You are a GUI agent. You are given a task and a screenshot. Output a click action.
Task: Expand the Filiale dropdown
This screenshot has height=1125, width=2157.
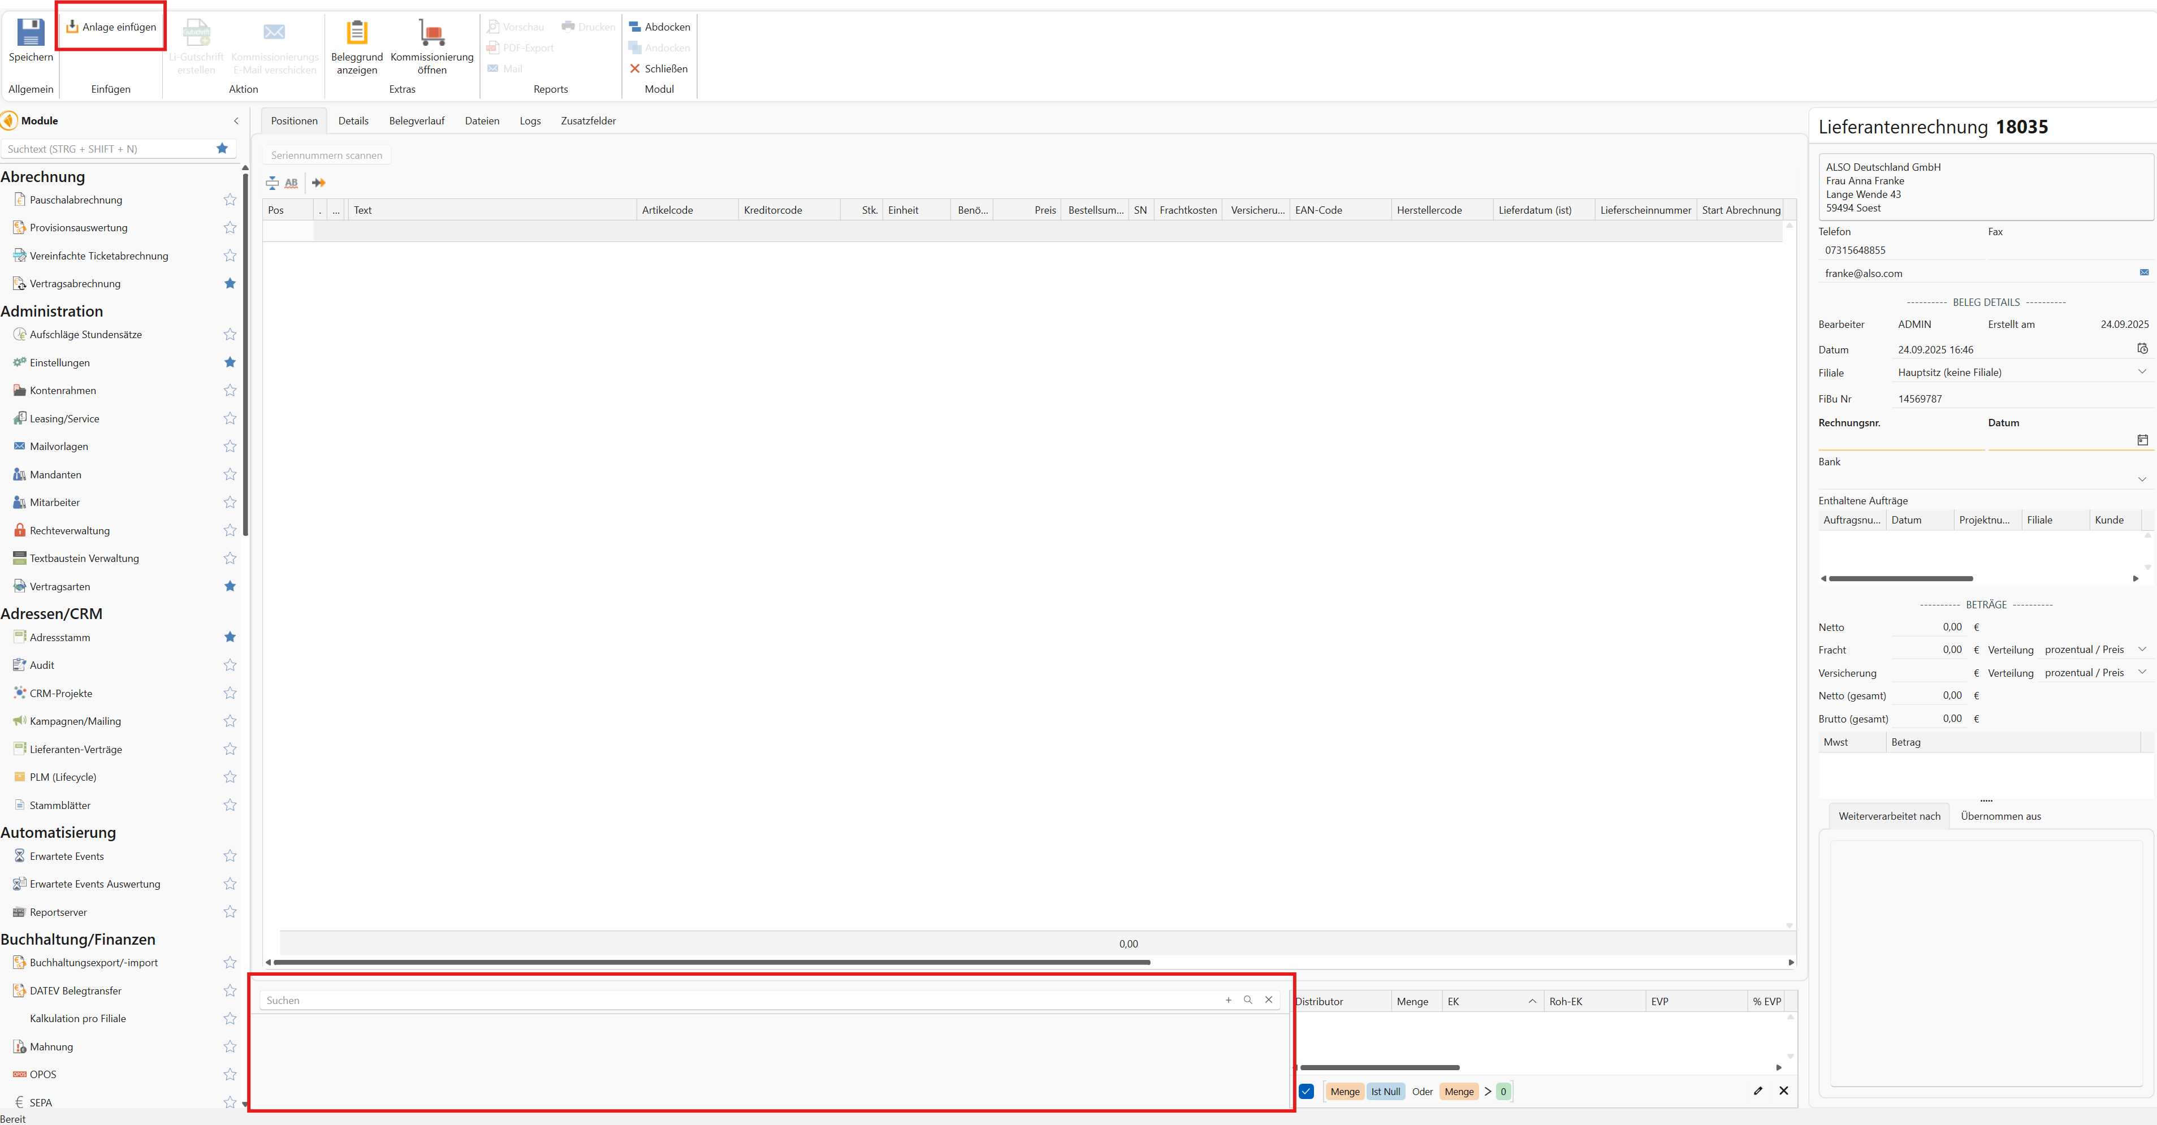tap(2142, 373)
